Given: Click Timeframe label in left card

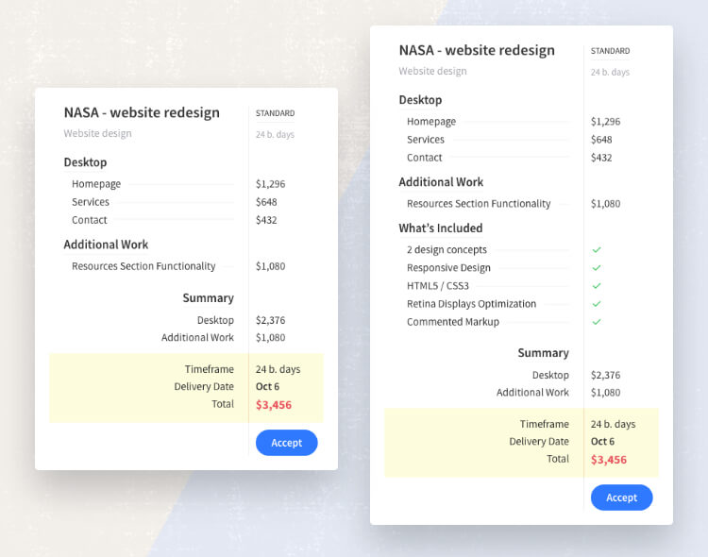Looking at the screenshot, I should pos(209,369).
